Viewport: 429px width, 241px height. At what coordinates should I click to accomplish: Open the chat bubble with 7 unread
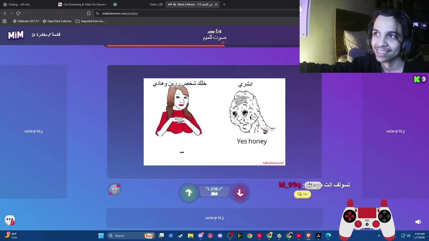10,220
